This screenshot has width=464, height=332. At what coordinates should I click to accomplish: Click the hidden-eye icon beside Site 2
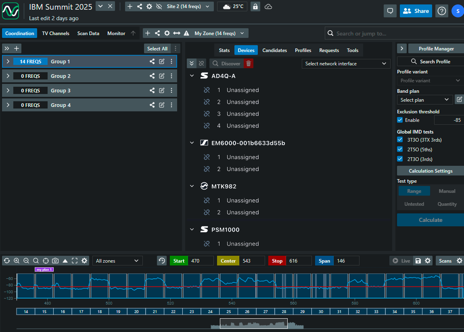click(x=159, y=6)
